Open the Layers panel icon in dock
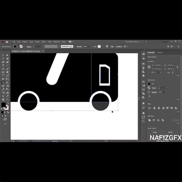This screenshot has width=182, height=182. coord(143,113)
